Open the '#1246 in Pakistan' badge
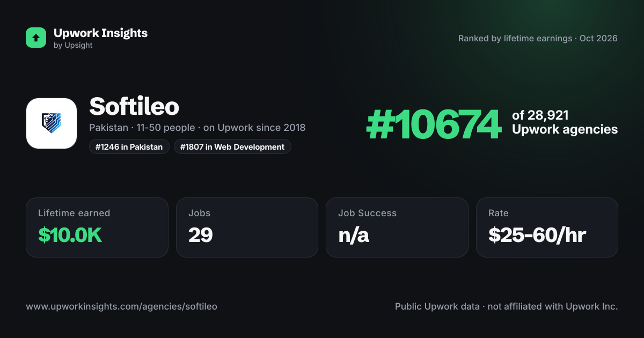 coord(129,146)
